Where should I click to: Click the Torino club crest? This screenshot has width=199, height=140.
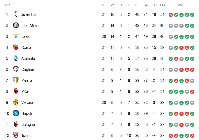click(16, 135)
